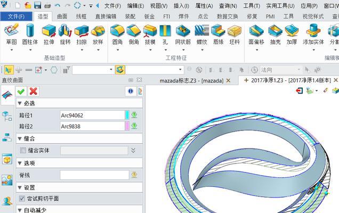
Task: Confirm with the green checkmark button
Action: 21,92
